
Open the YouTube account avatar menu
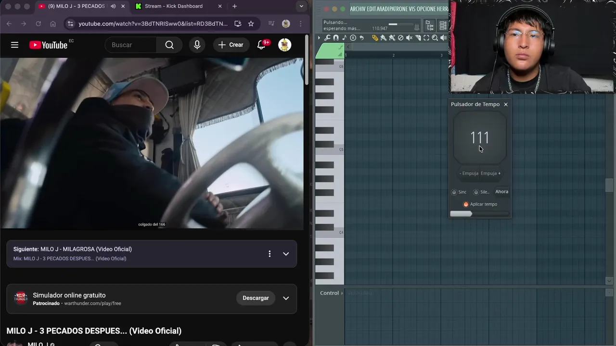click(x=285, y=45)
